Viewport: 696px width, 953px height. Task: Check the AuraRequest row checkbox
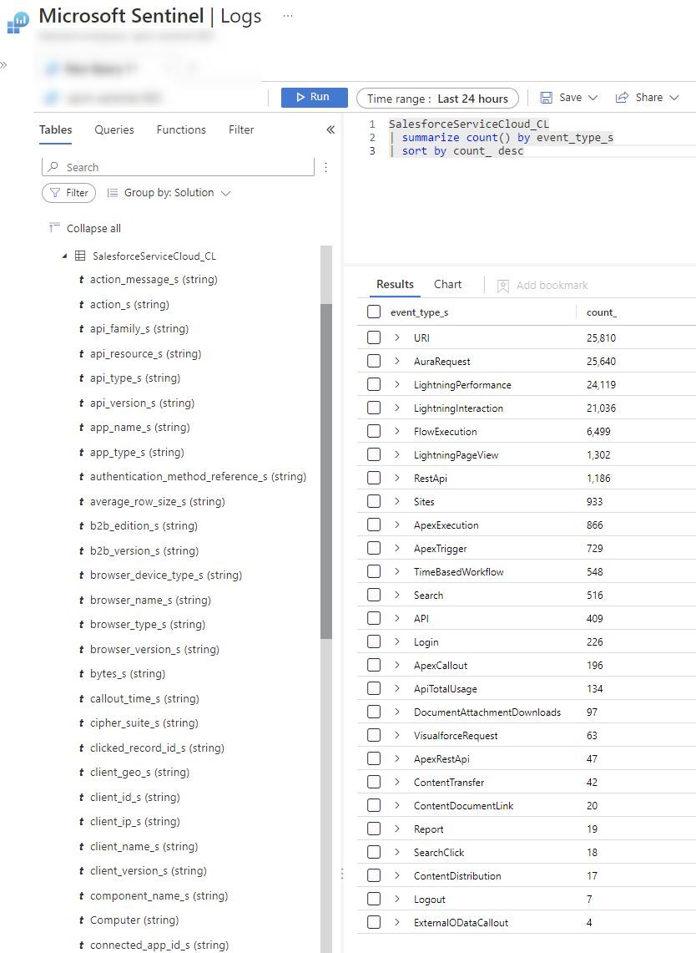(374, 361)
